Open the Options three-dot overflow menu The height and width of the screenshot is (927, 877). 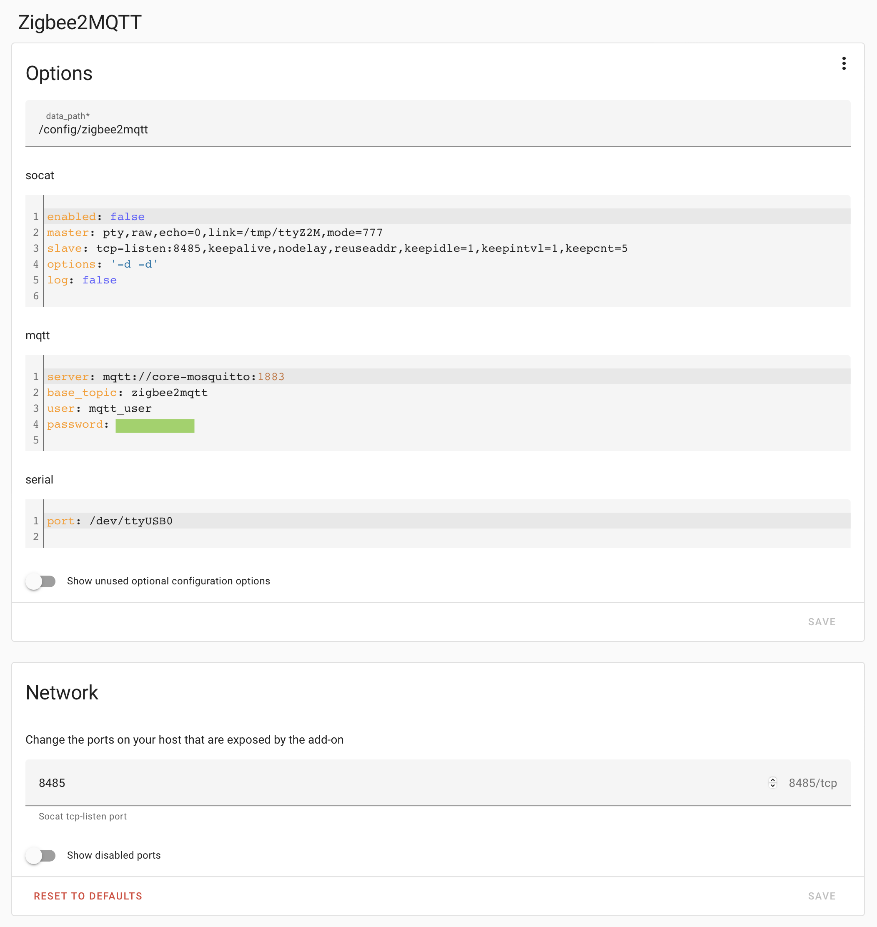coord(843,64)
